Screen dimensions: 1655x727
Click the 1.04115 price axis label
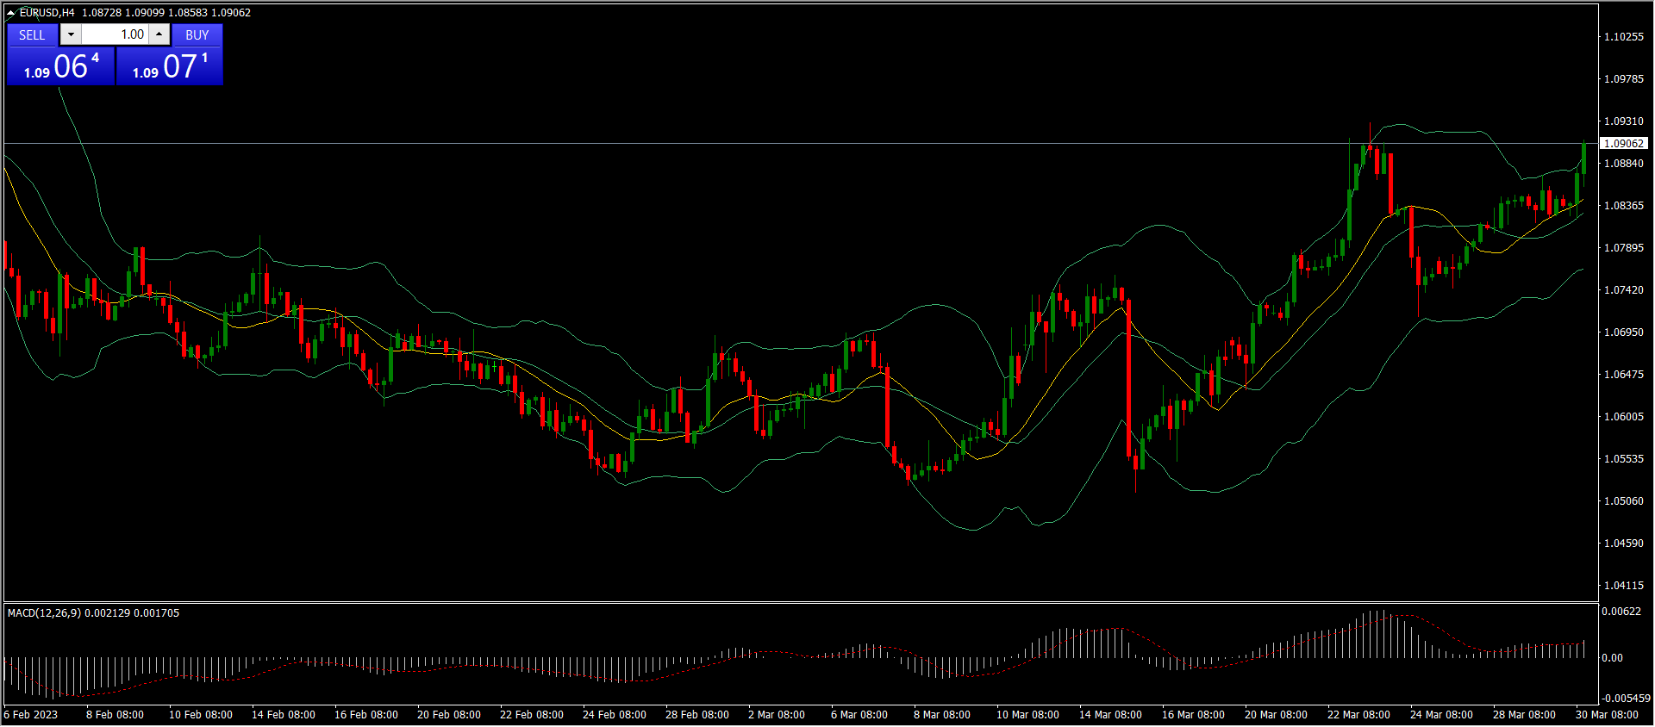[1623, 586]
